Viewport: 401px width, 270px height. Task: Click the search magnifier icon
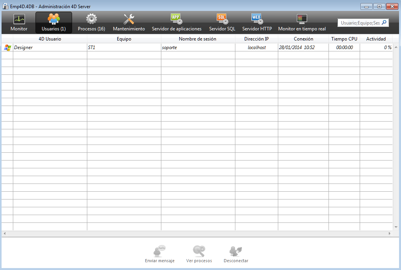384,23
